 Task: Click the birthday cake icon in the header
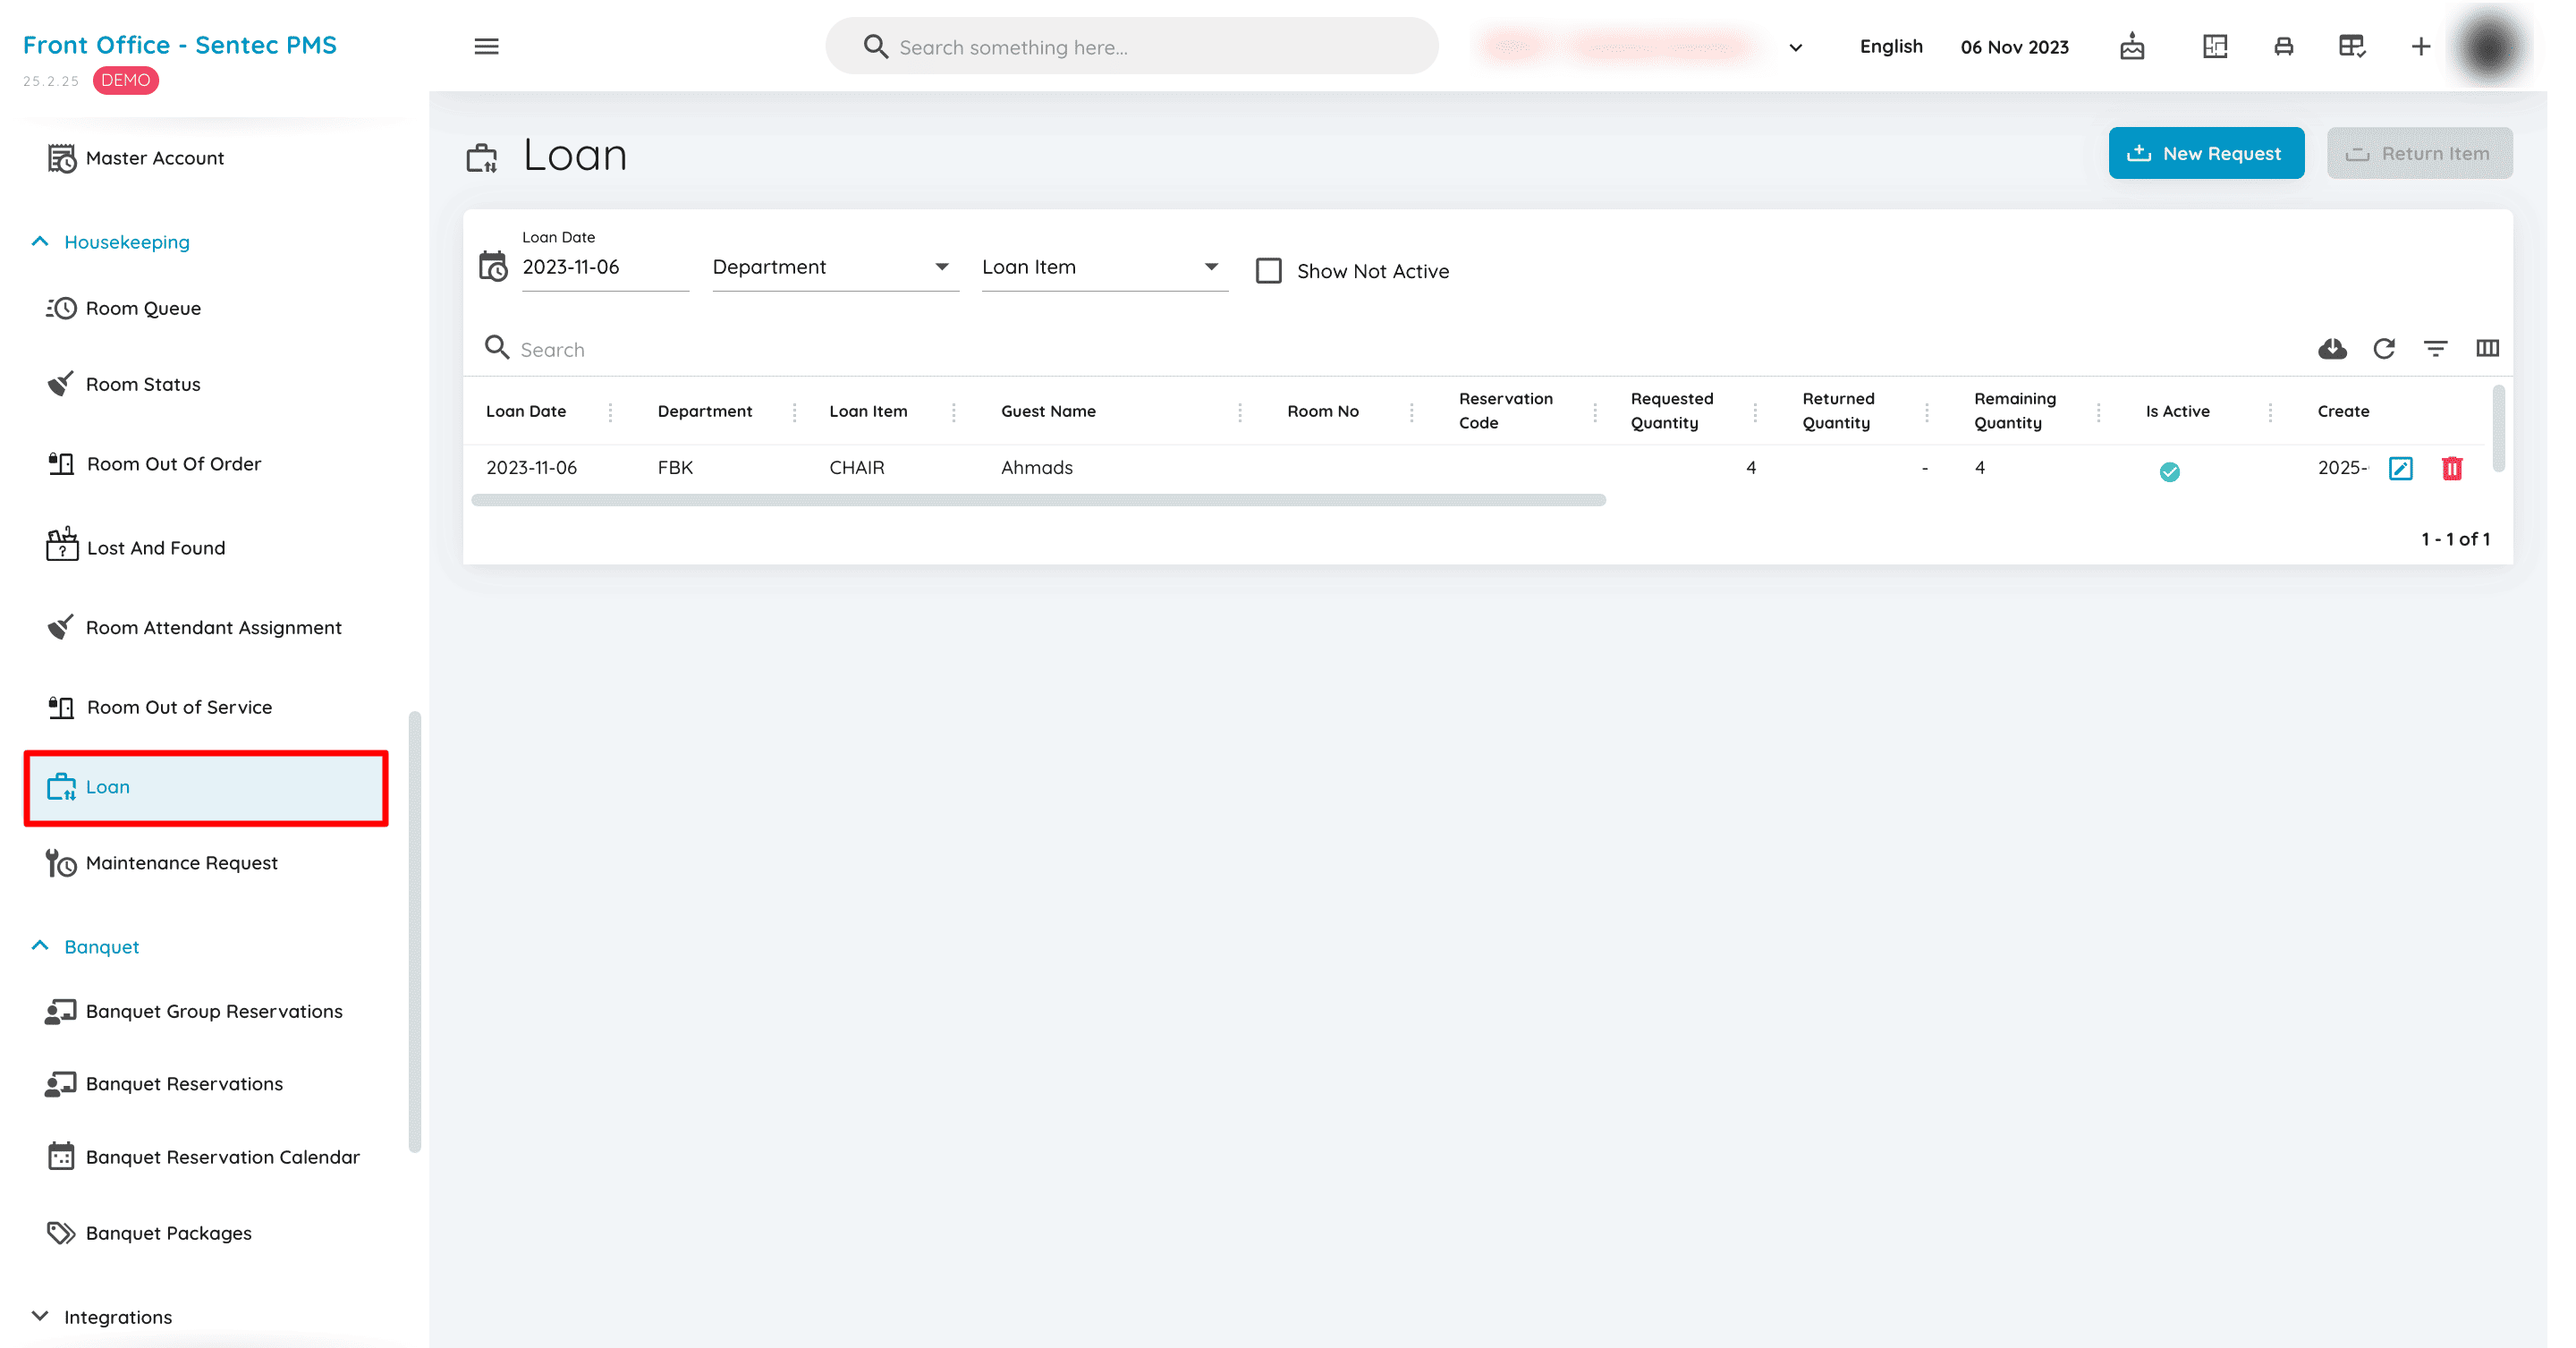(x=2132, y=46)
